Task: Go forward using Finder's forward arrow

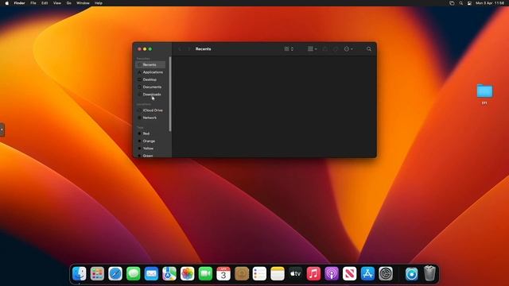Action: 189,49
